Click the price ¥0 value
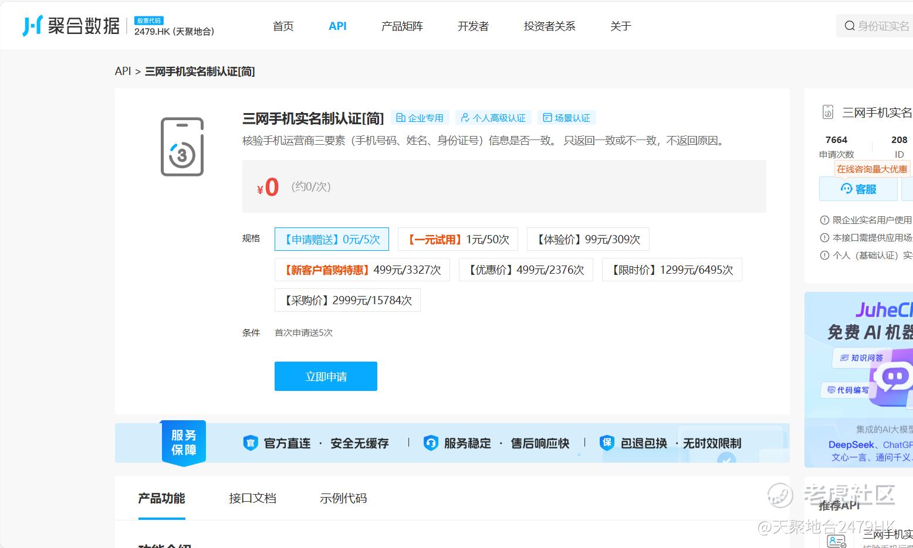Image resolution: width=913 pixels, height=548 pixels. click(268, 187)
